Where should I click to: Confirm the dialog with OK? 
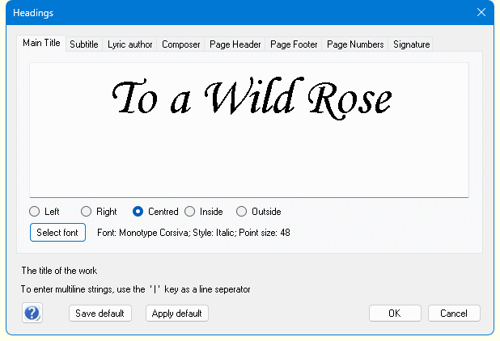[x=394, y=313]
